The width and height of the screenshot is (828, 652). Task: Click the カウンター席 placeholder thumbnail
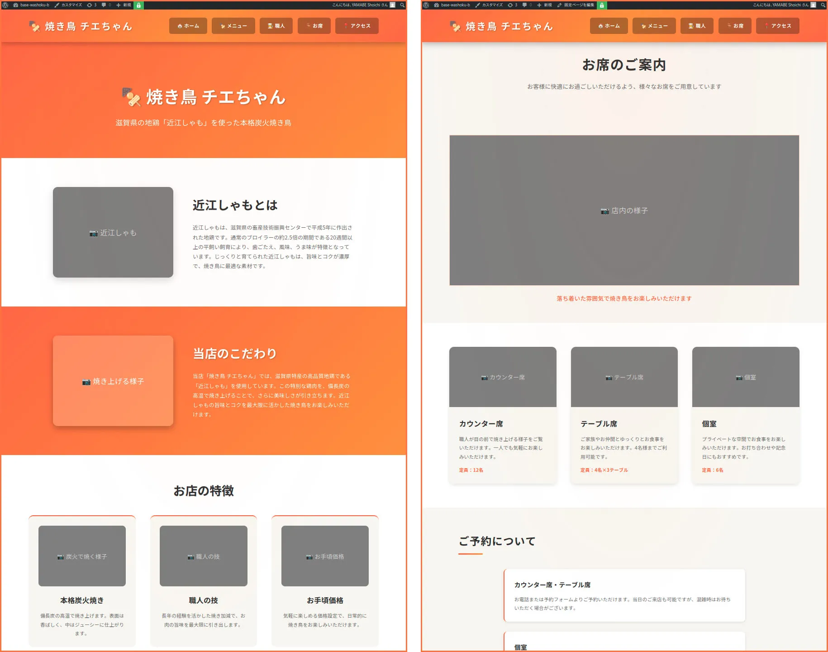point(503,377)
